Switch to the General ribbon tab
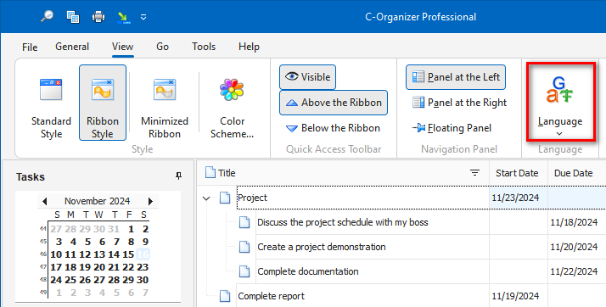The image size is (606, 307). click(72, 47)
